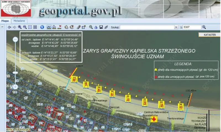Open the Szukaj search dropdown arrow

pyautogui.click(x=176, y=27)
